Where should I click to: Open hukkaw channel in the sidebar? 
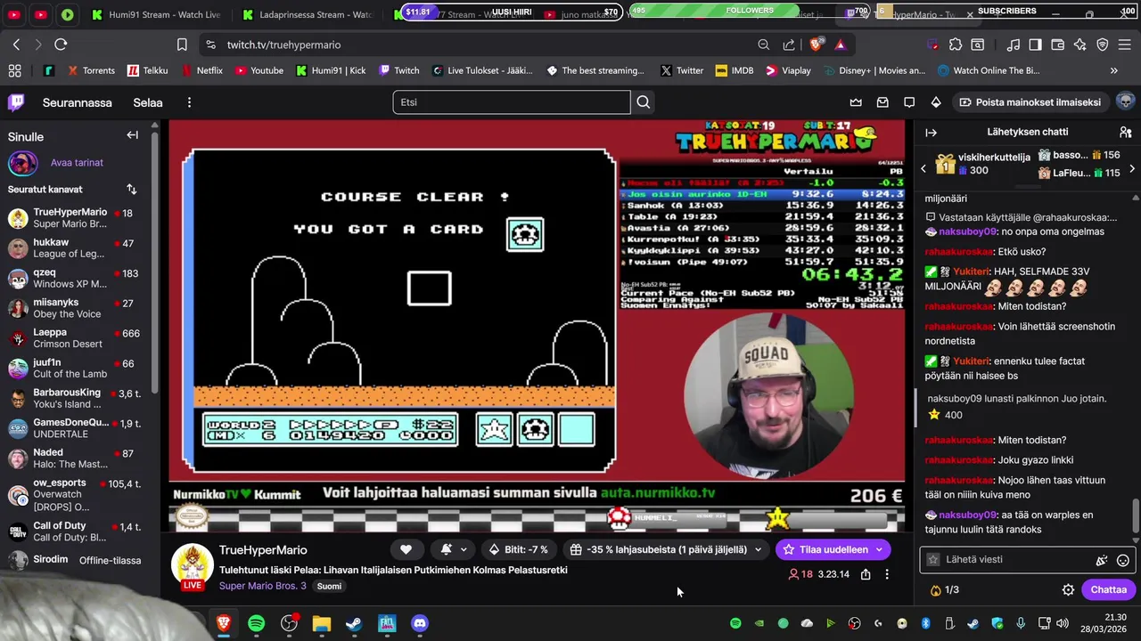(x=77, y=248)
